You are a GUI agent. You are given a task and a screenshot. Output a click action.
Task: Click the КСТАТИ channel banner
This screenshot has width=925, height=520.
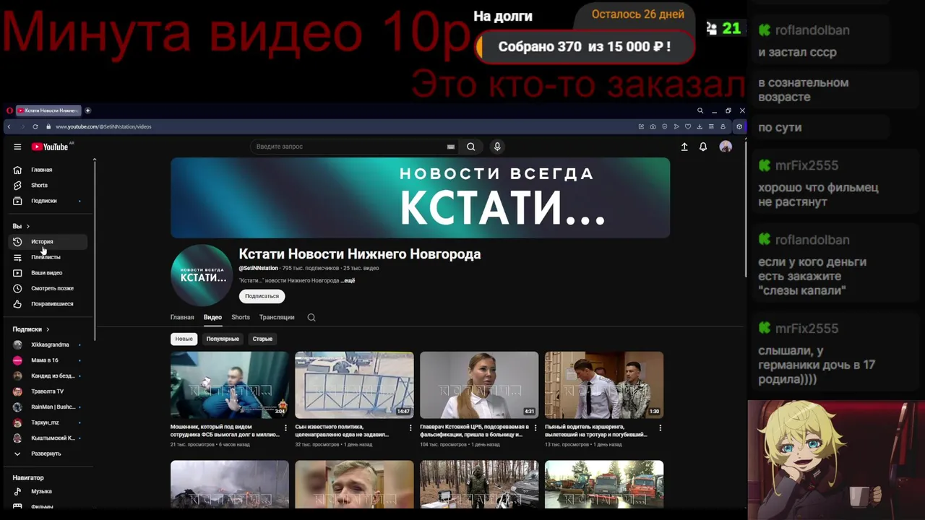coord(420,198)
